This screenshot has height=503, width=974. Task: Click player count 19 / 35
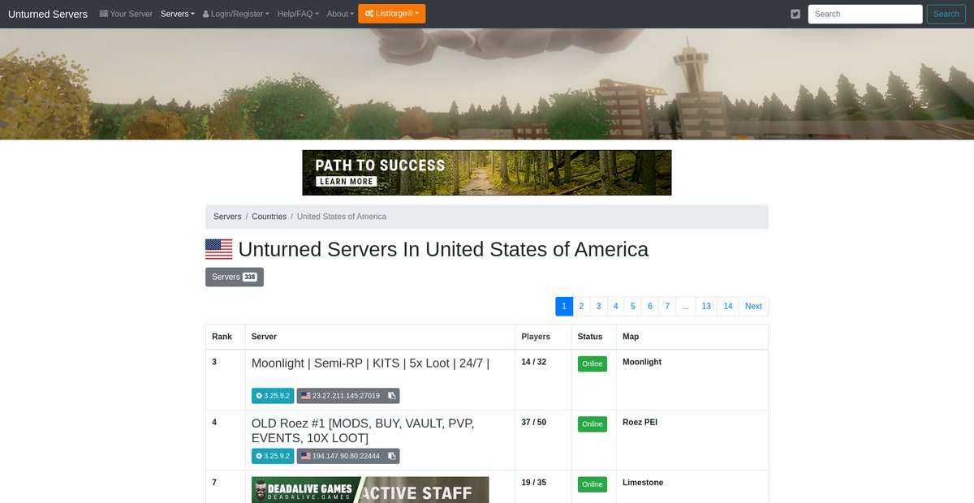click(534, 482)
